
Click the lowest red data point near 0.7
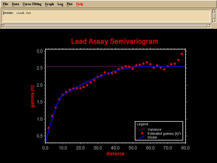point(49,128)
